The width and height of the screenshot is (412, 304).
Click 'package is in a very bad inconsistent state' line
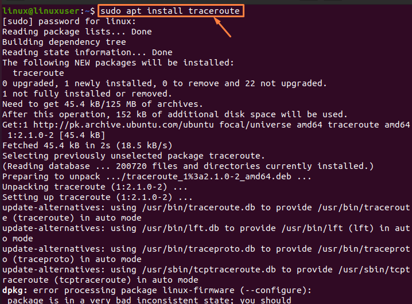click(149, 300)
